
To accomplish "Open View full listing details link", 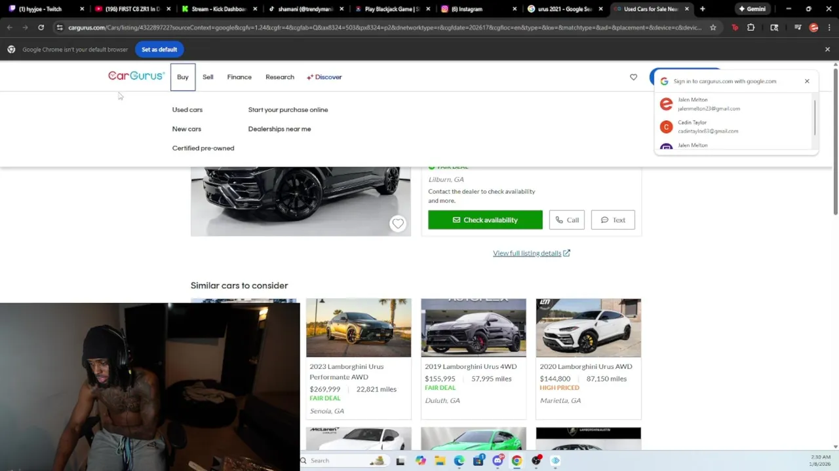I will tap(532, 253).
